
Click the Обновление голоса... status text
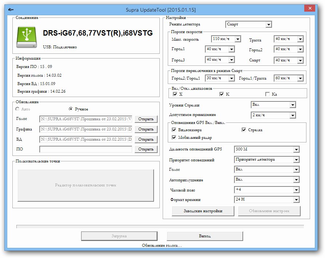[x=162, y=246]
